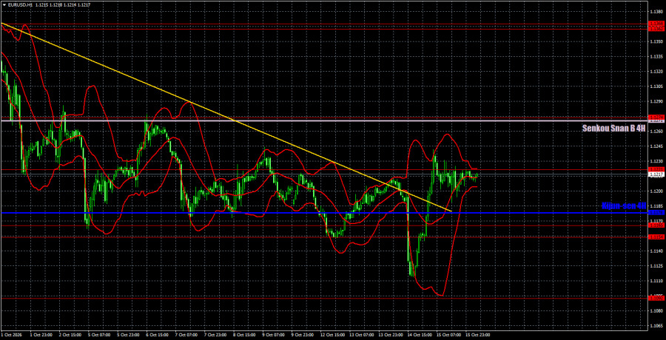Viewport: 666px width, 340px height.
Task: Click the red 1.1368 price level tag
Action: tap(655, 24)
